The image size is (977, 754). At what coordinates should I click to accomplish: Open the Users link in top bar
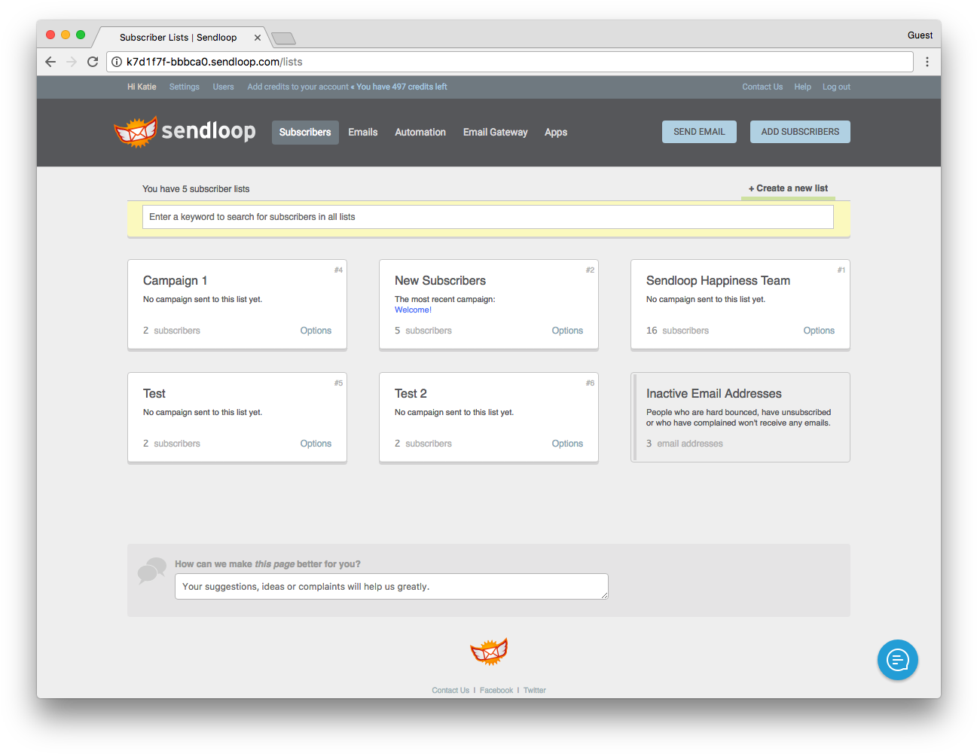pyautogui.click(x=224, y=87)
